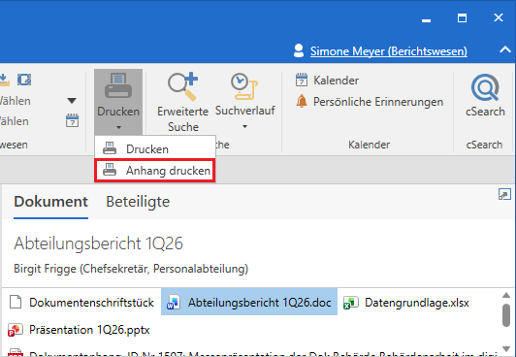The image size is (516, 357).
Task: Select the Dokumentenschriftstück attachment
Action: pyautogui.click(x=81, y=302)
